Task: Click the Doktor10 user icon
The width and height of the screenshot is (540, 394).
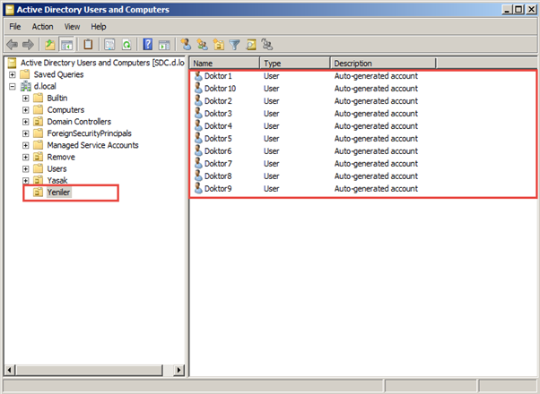Action: [x=198, y=89]
